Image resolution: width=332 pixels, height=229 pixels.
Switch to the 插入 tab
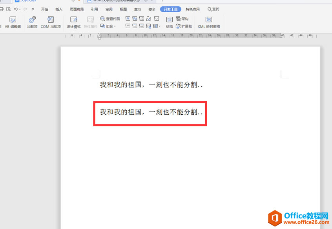[x=59, y=9]
